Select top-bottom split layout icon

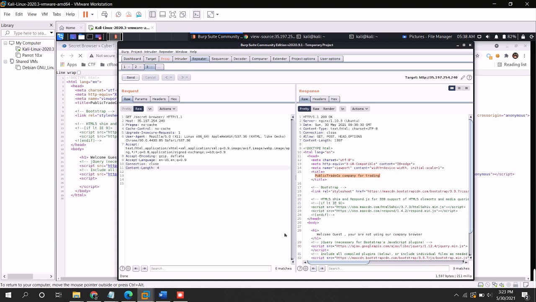click(459, 88)
